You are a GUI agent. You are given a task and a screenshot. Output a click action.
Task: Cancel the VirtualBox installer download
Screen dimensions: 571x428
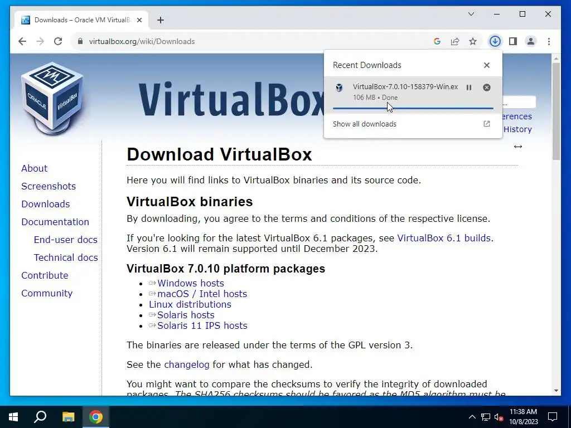point(486,87)
